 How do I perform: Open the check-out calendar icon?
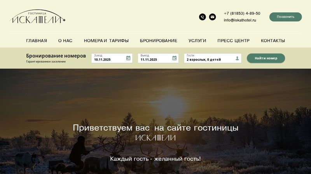click(175, 58)
